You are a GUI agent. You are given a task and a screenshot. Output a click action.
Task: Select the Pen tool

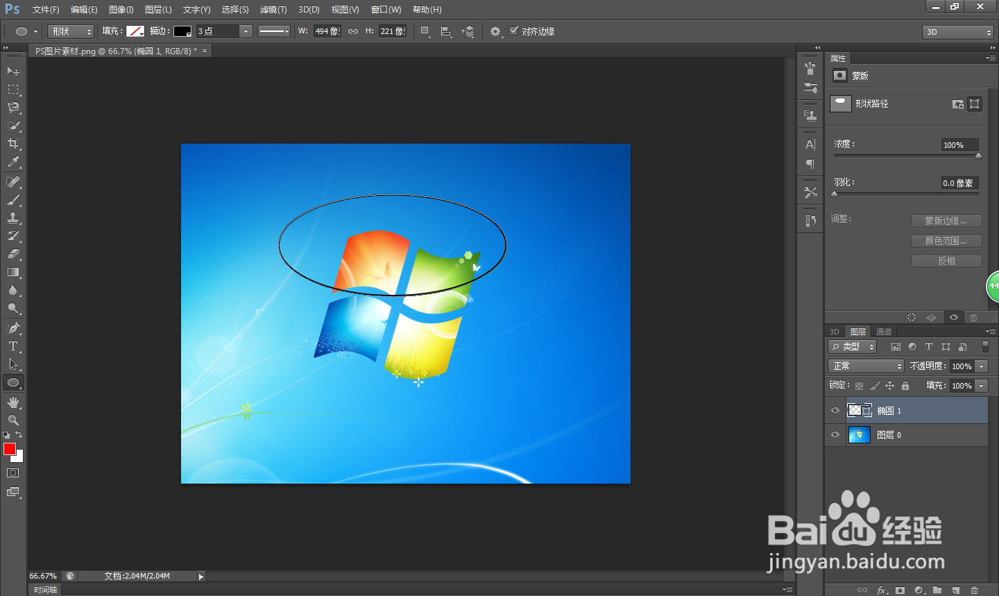(x=13, y=327)
